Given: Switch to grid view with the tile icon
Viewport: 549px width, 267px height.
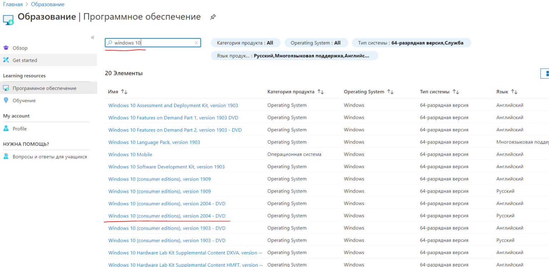Looking at the screenshot, I should point(546,74).
